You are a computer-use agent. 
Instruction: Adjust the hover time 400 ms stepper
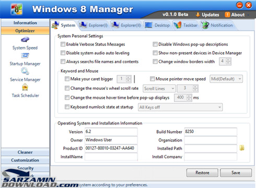pos(189,98)
